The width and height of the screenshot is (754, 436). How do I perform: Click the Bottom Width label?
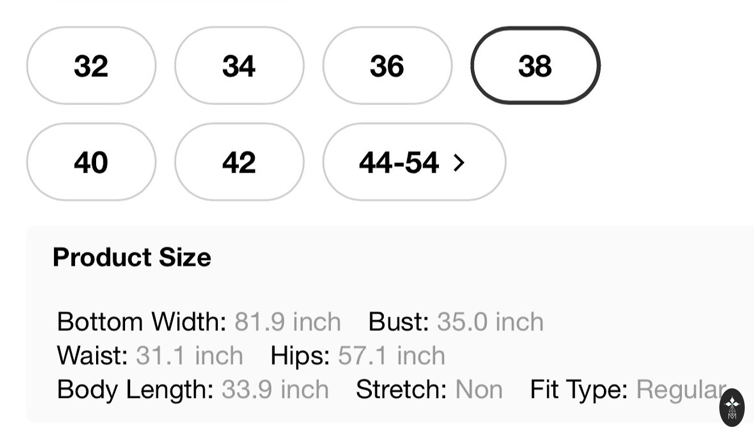point(142,322)
